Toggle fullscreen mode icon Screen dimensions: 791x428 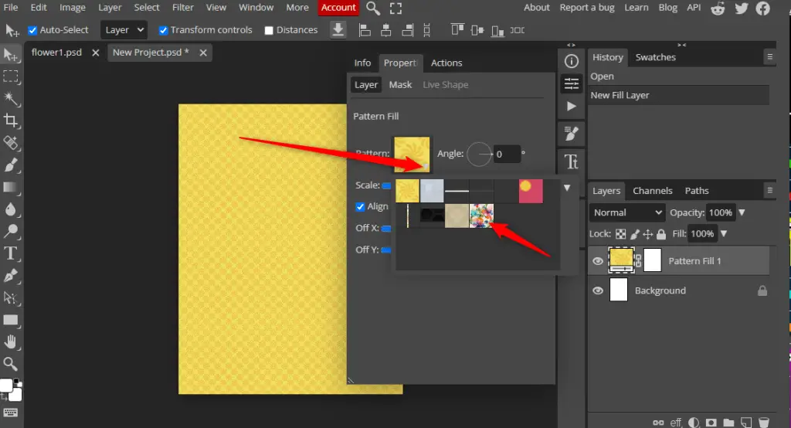(396, 8)
